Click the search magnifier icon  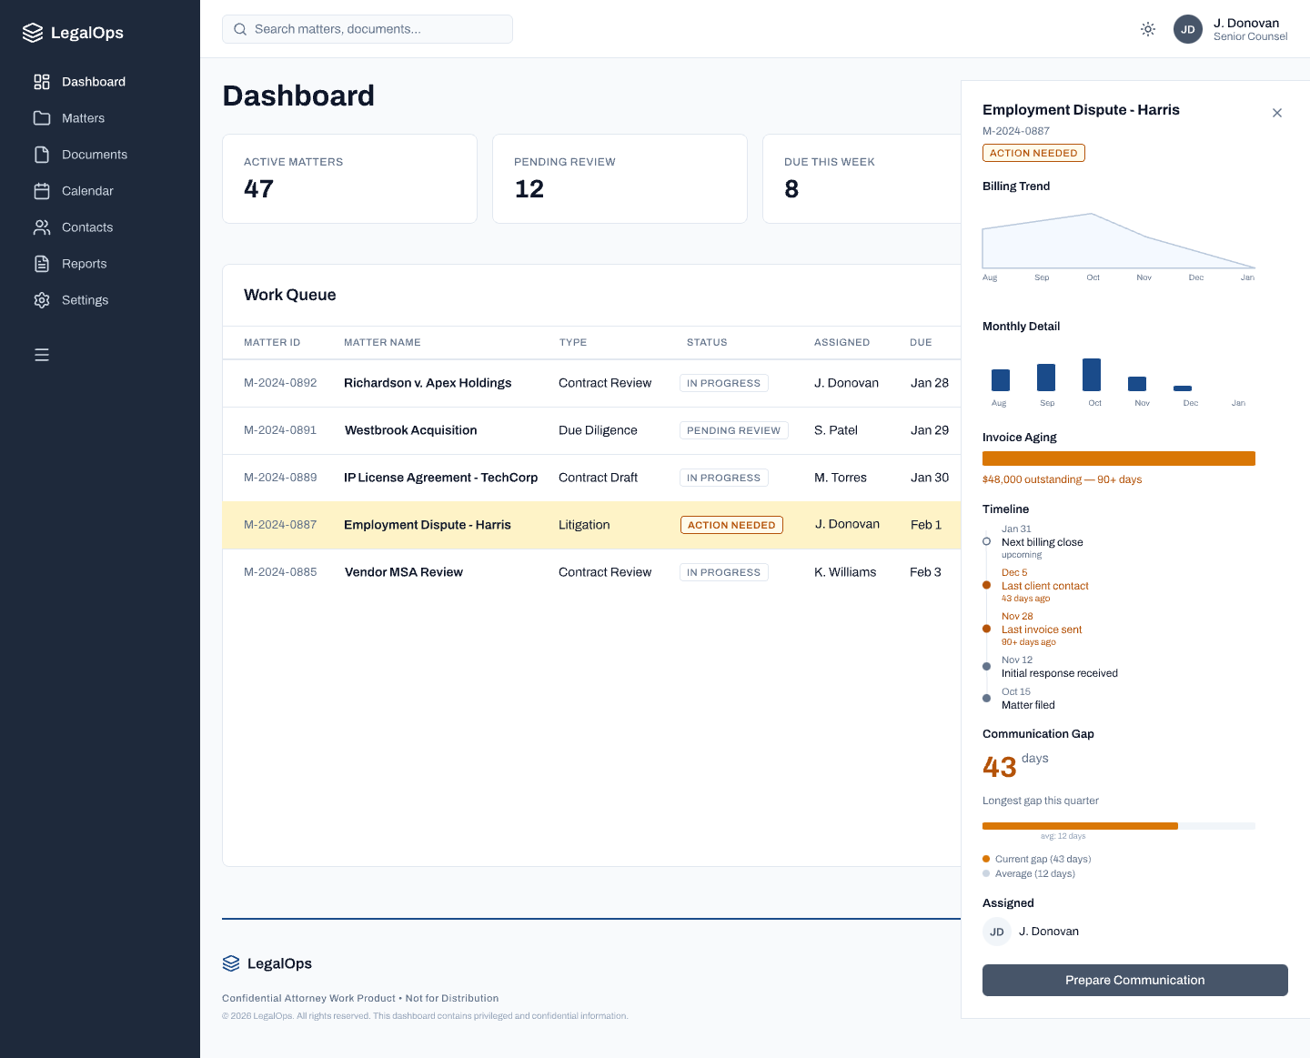coord(240,28)
